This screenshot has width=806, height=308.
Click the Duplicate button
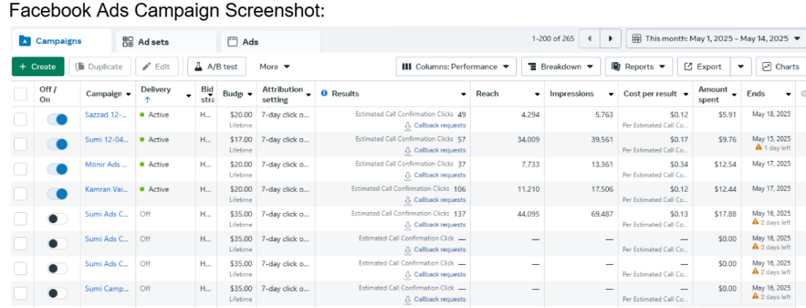(100, 67)
